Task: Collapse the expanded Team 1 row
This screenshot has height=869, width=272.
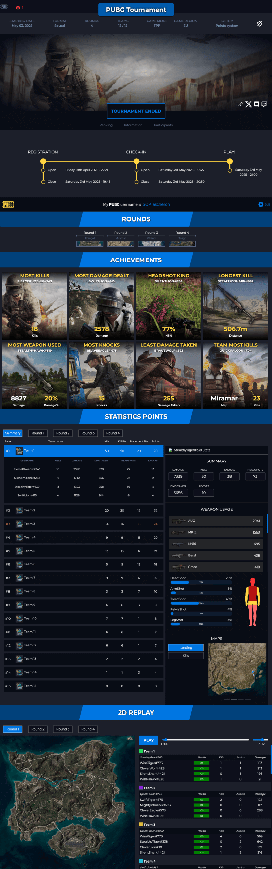Action: tap(84, 451)
